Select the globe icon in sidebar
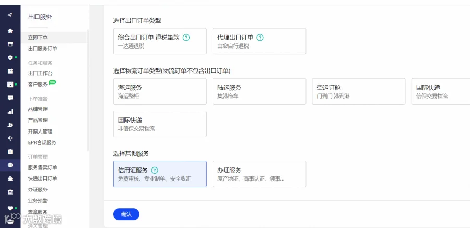Screen dimensions: 470x228 [10, 165]
